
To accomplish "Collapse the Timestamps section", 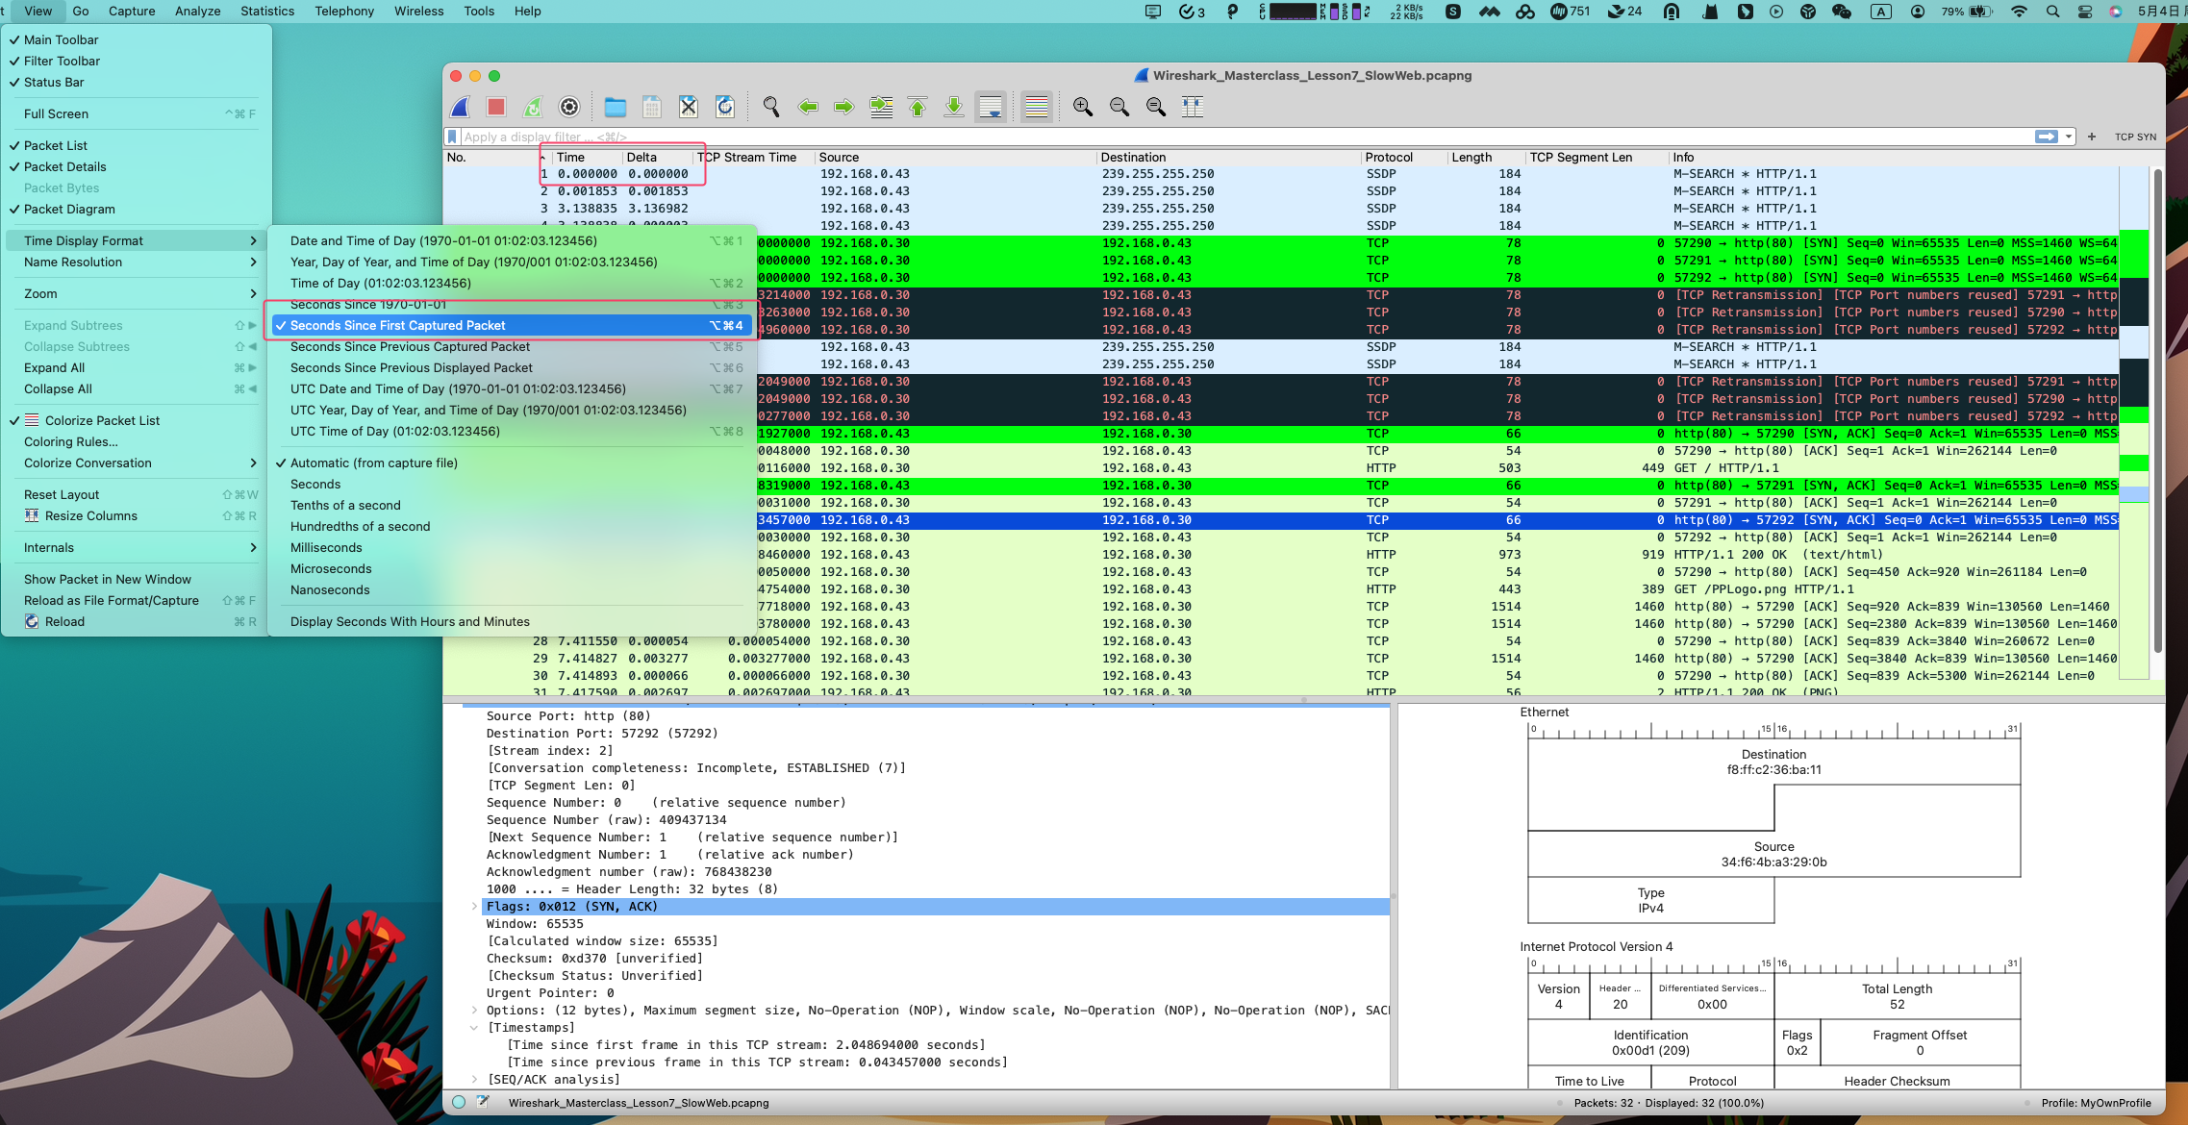I will 474,1027.
